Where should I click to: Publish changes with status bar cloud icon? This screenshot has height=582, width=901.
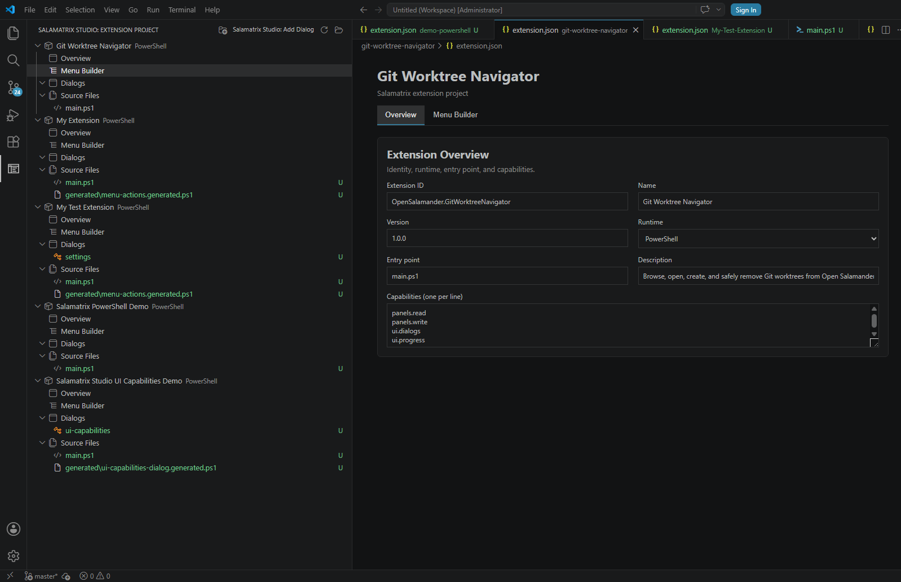(x=66, y=576)
